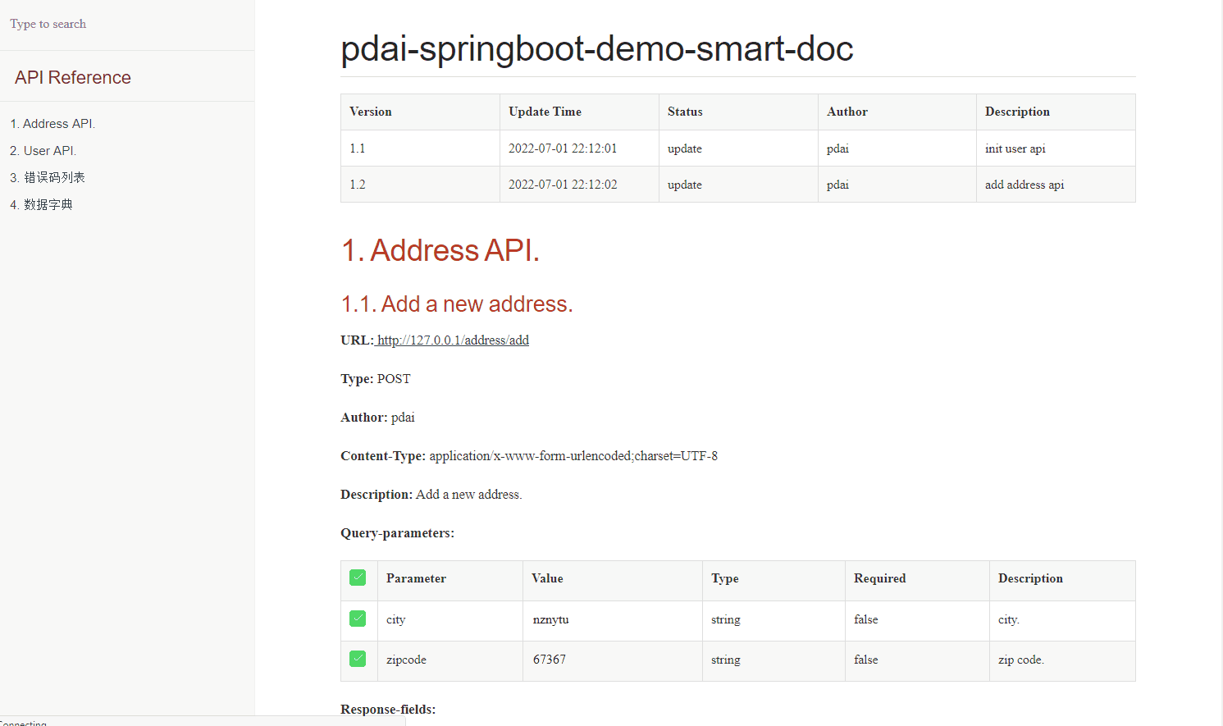This screenshot has width=1223, height=726.
Task: Click version 1.1 row in revision table
Action: (x=358, y=148)
